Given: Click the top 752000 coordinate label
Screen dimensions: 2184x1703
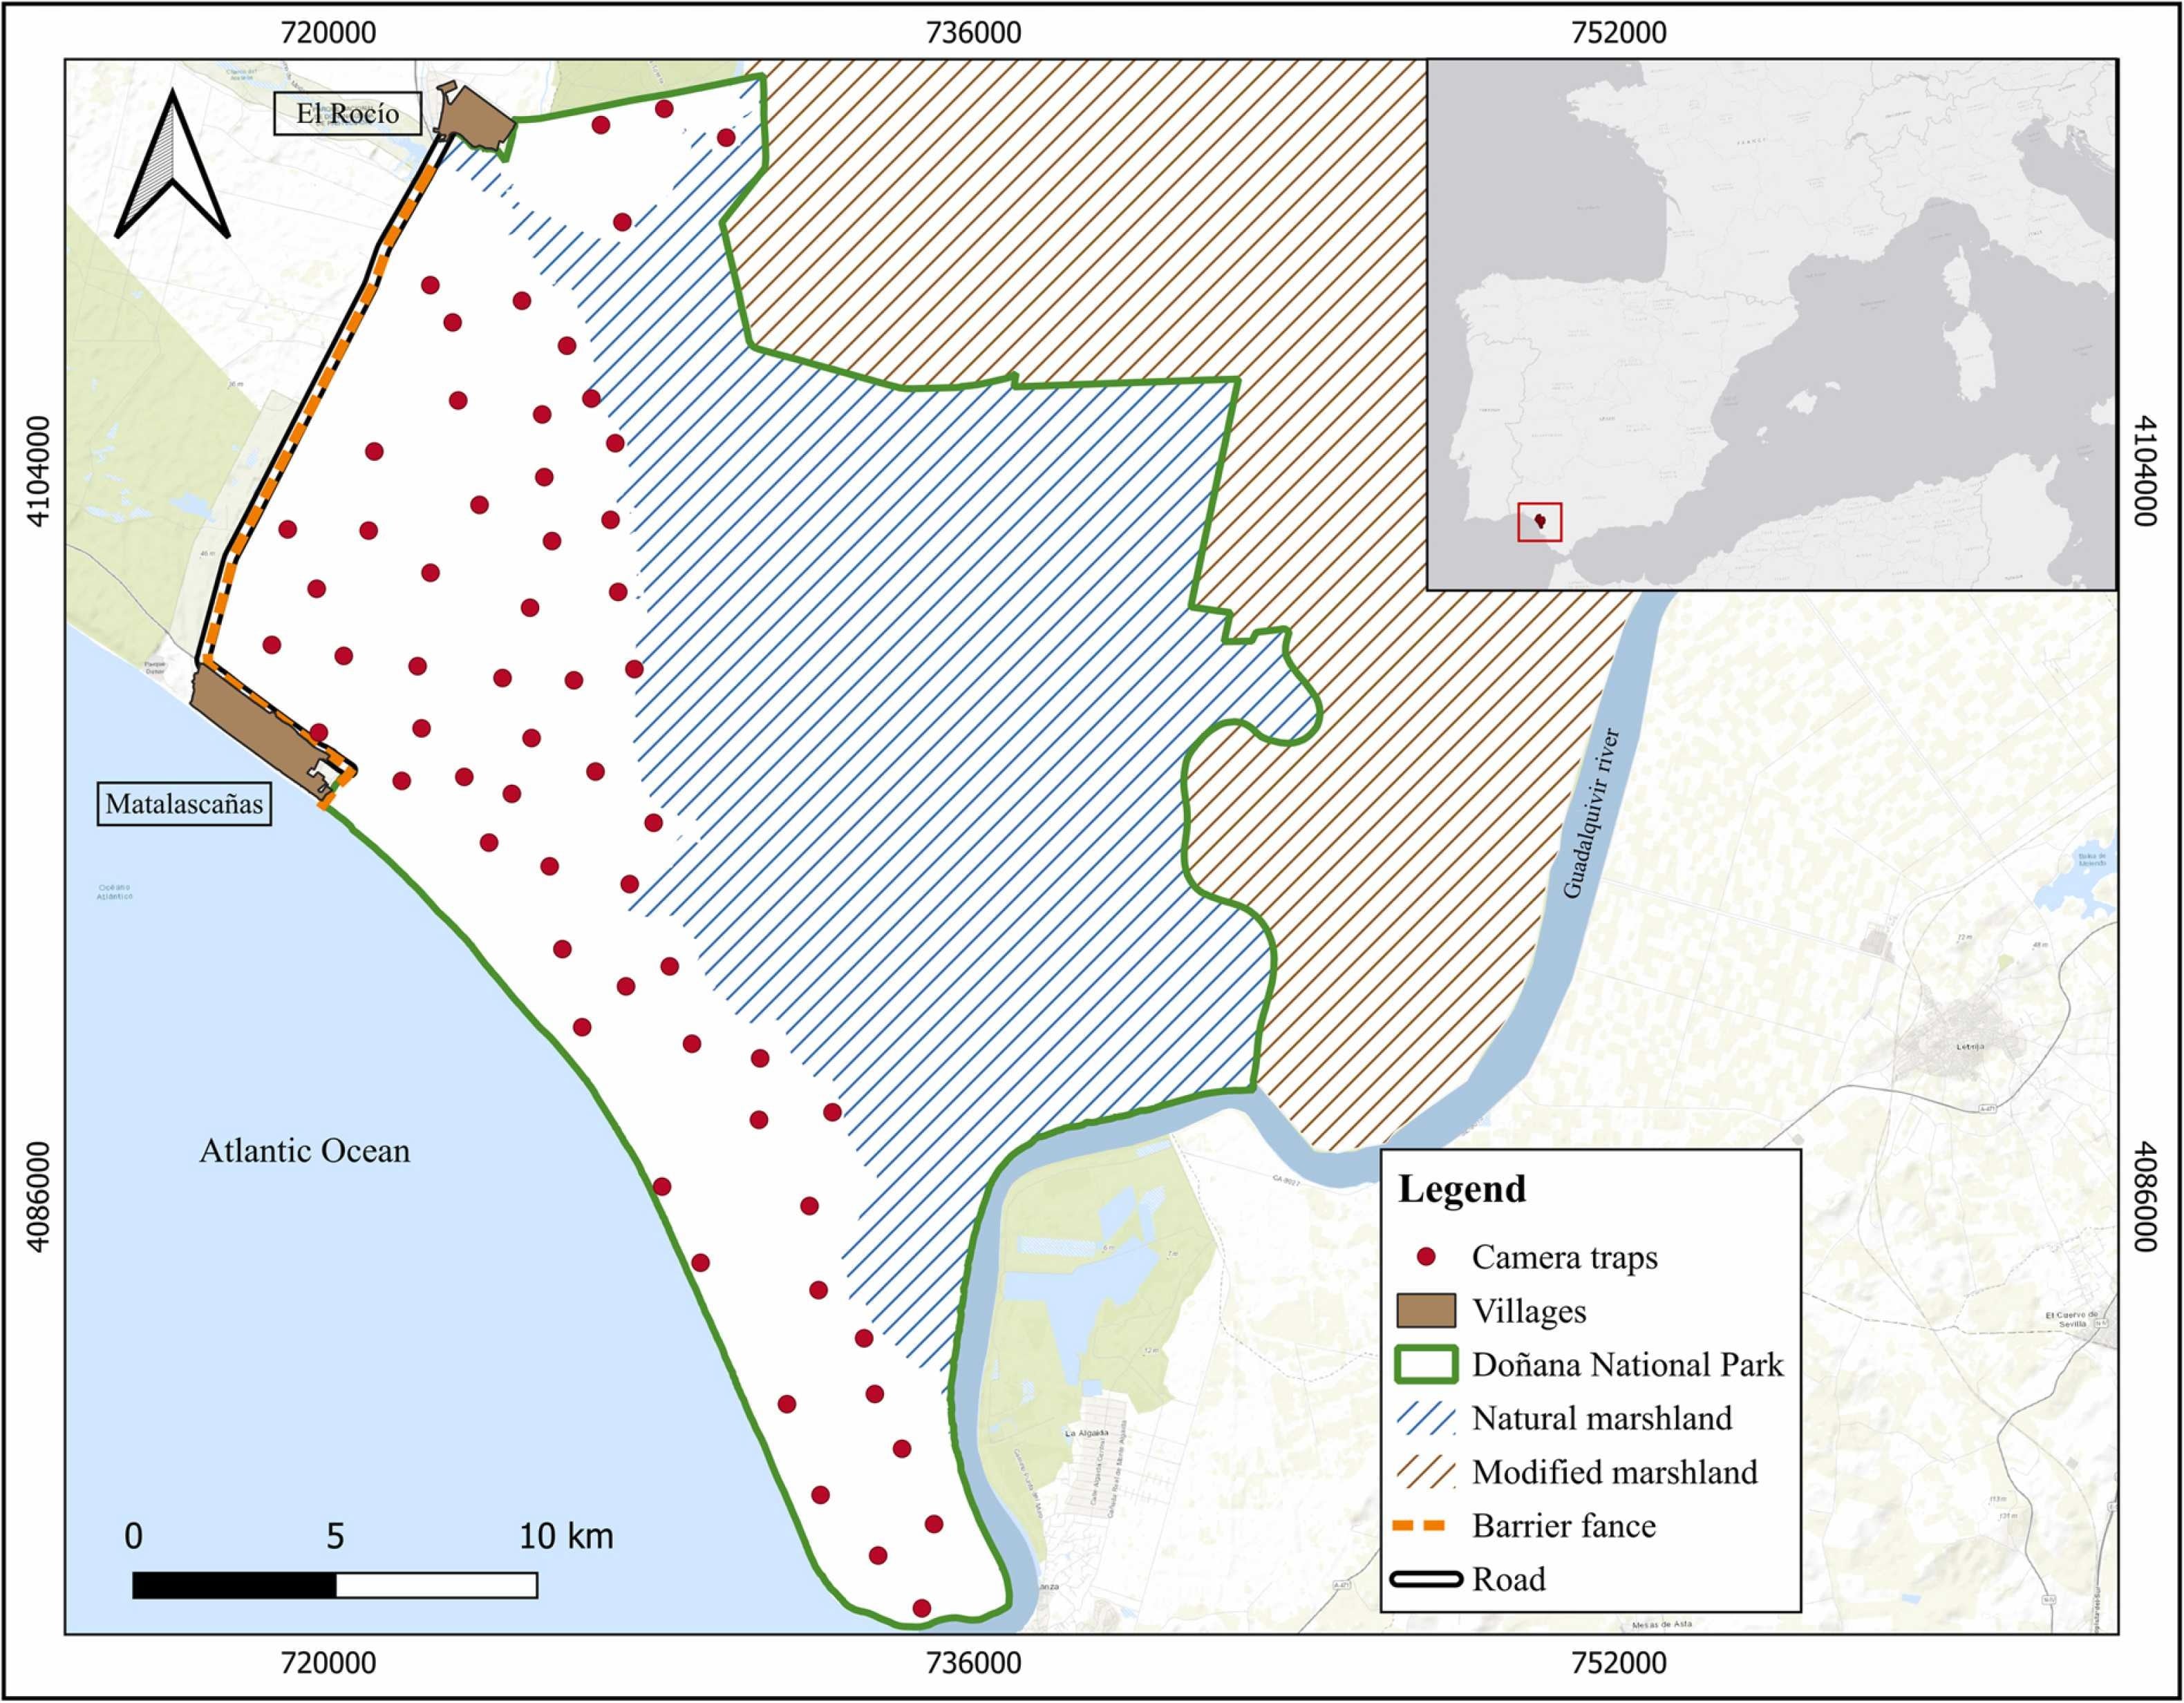Looking at the screenshot, I should click(x=1619, y=33).
